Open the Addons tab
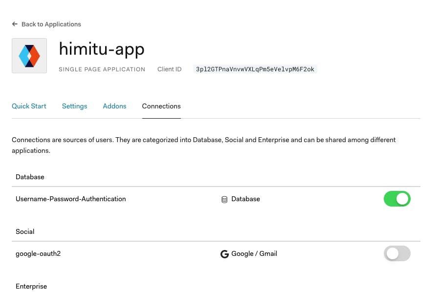Screen dimensions: 440x292 pyautogui.click(x=114, y=106)
